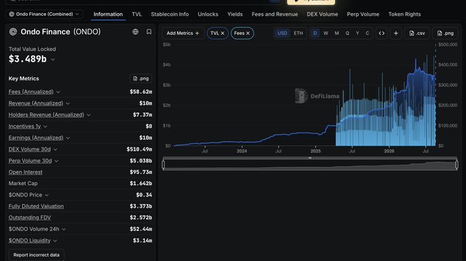The width and height of the screenshot is (466, 261).
Task: Open the Stablecoin Info tab
Action: (x=170, y=14)
